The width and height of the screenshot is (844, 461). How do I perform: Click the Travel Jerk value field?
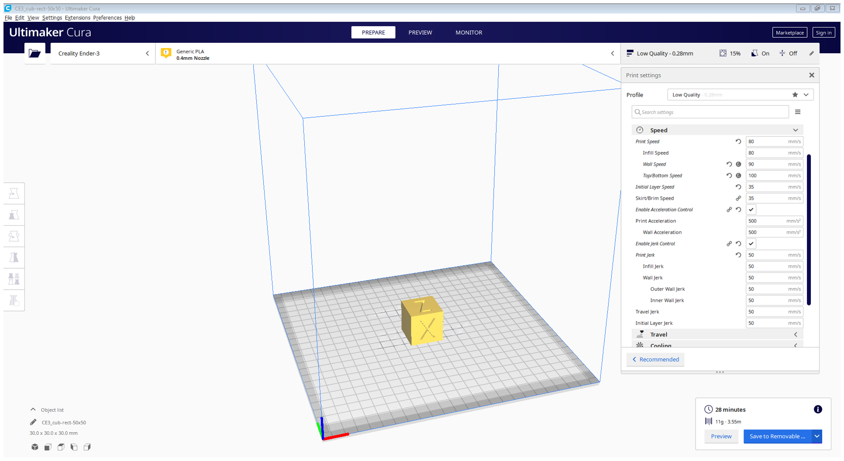[775, 312]
